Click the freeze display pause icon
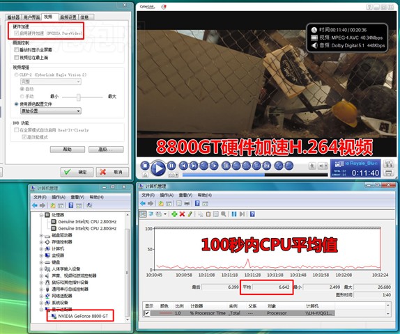This screenshot has height=334, width=400. [x=233, y=214]
